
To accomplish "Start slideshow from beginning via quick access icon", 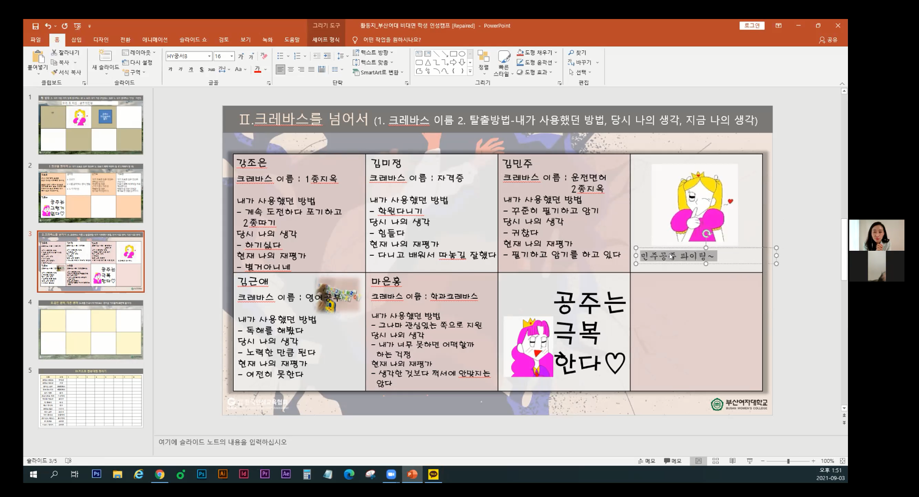I will pyautogui.click(x=77, y=26).
